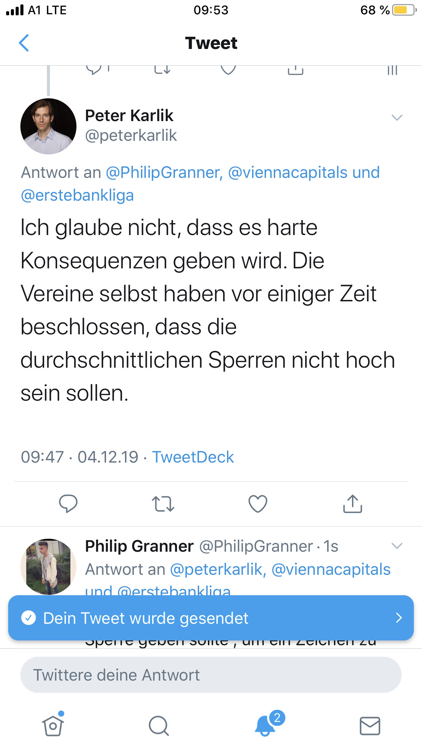Open the Search tab
The image size is (422, 751).
(159, 725)
